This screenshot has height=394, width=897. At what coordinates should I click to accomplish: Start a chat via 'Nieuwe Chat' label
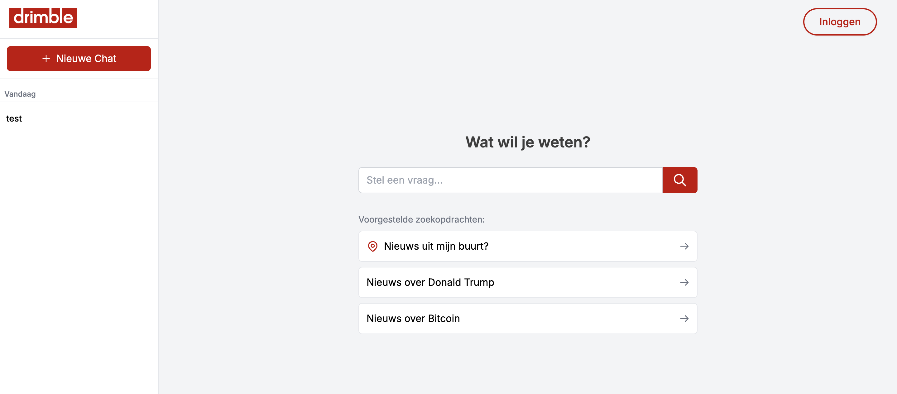86,59
